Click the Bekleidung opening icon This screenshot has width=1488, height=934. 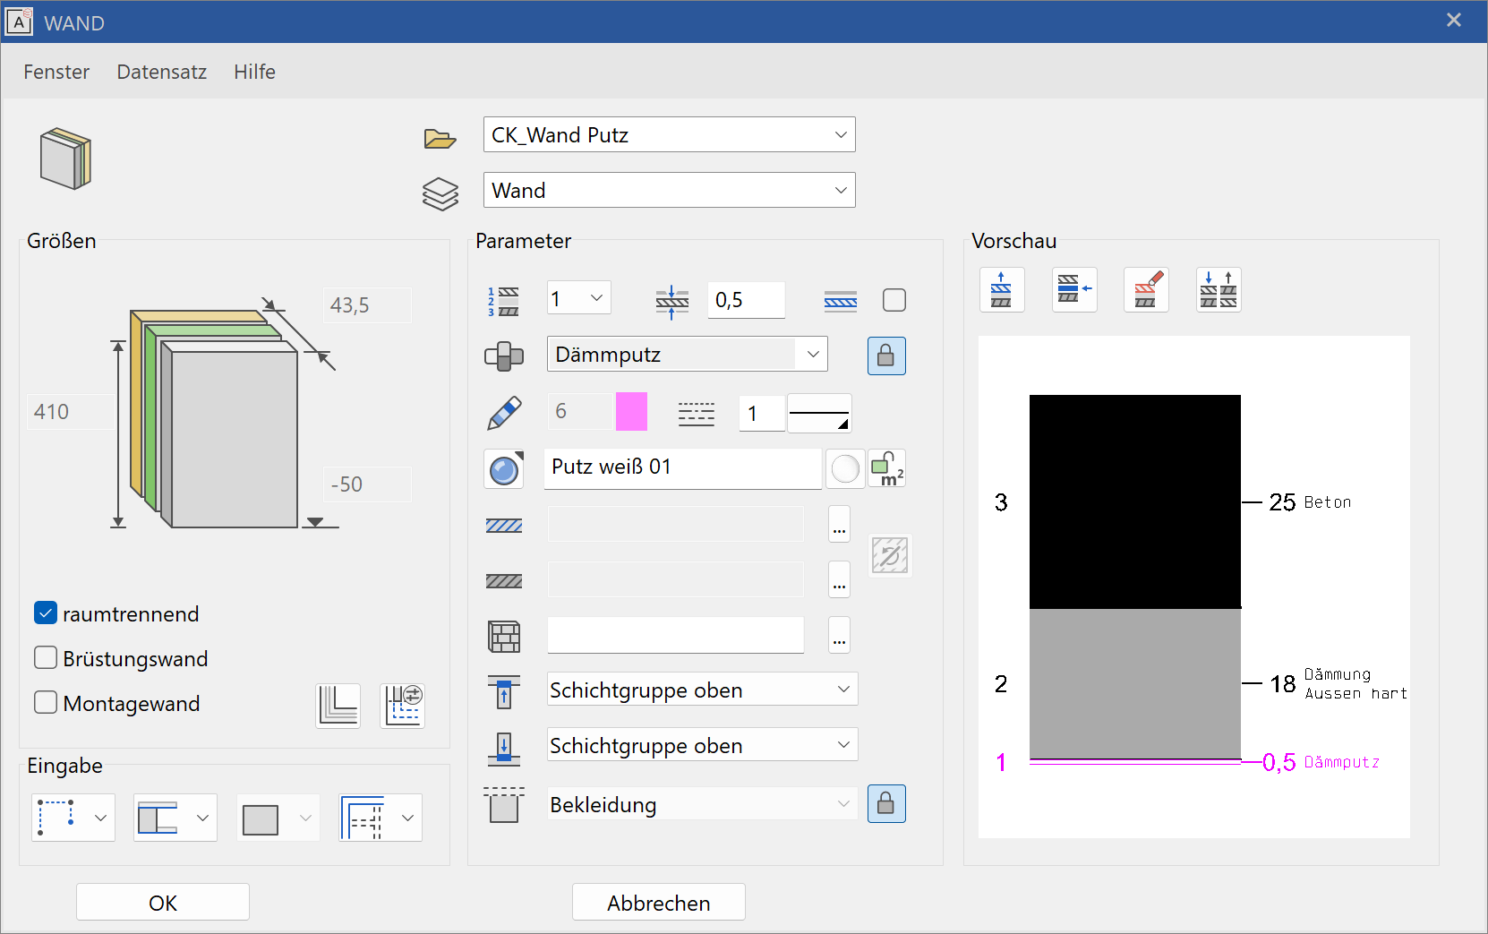pos(504,804)
